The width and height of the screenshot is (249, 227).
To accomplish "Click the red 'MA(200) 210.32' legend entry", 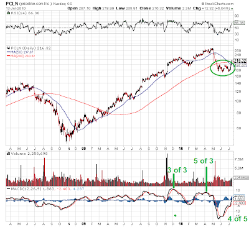I will click(21, 56).
